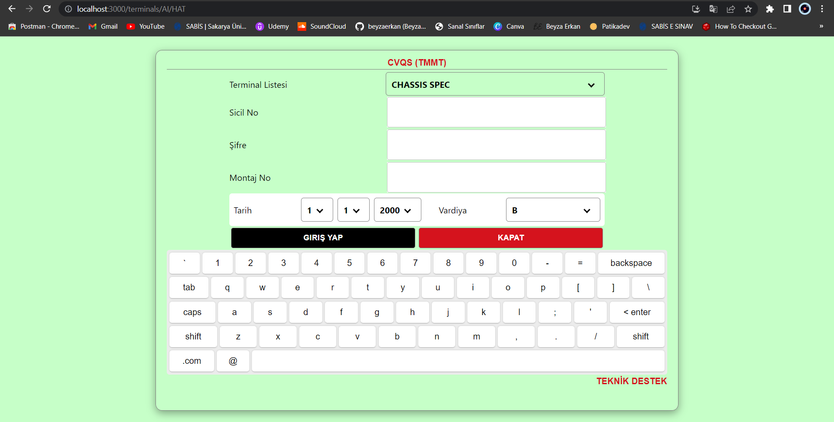Focus the Şifre input field
The width and height of the screenshot is (834, 422).
coord(496,145)
